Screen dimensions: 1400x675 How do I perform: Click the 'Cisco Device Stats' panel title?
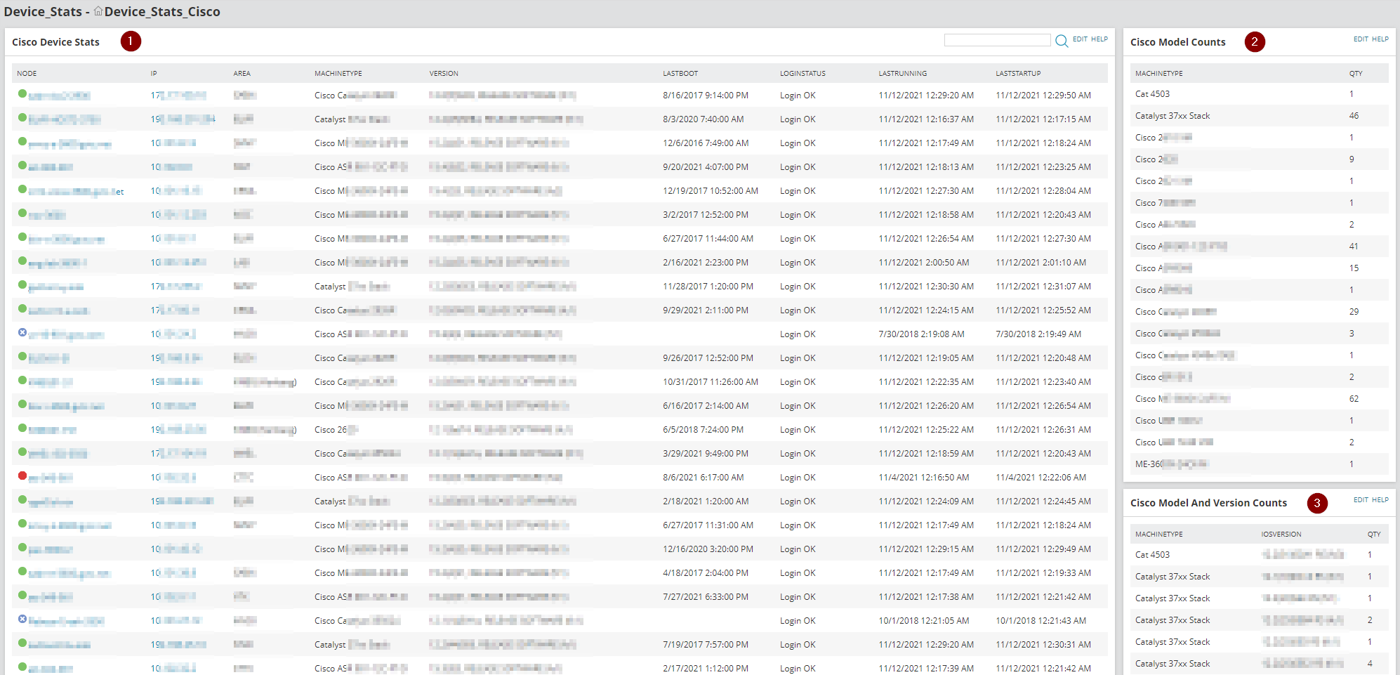[55, 42]
